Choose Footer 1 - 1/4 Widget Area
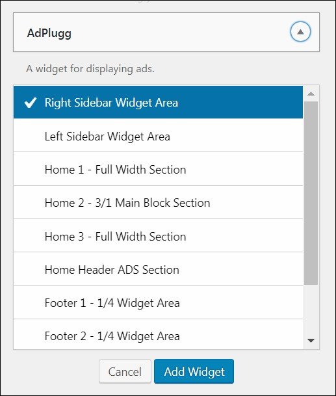This screenshot has width=336, height=396. coord(159,302)
